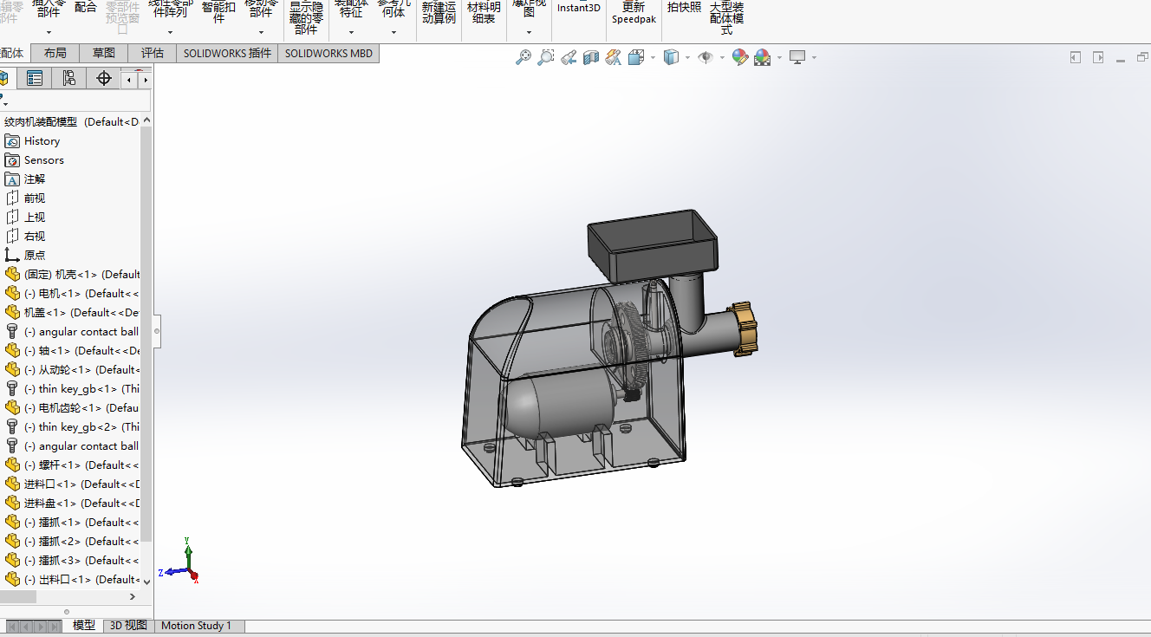Click the snapshot (拍快照) button
The width and height of the screenshot is (1151, 637).
[x=684, y=8]
